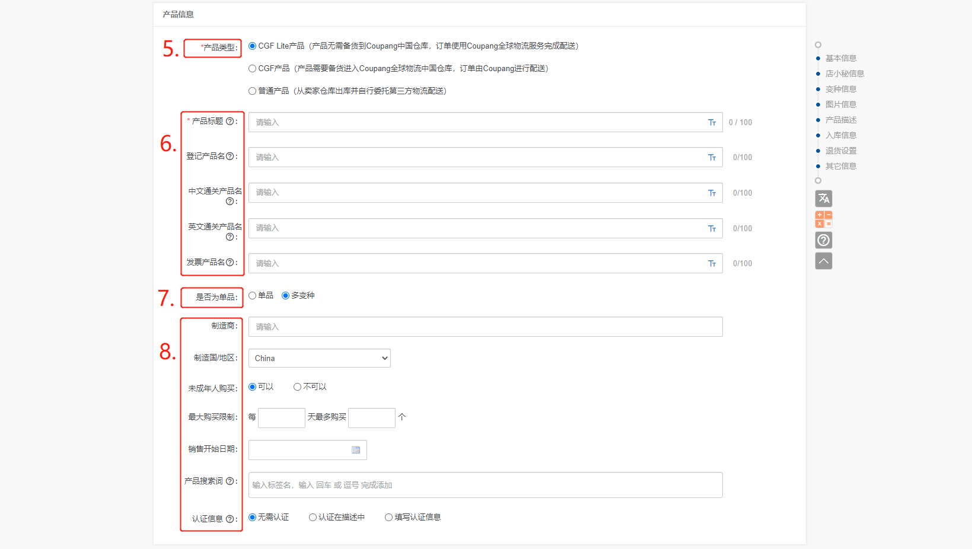The image size is (972, 549).
Task: Click help icon next to 登记产品名
Action: pyautogui.click(x=230, y=156)
